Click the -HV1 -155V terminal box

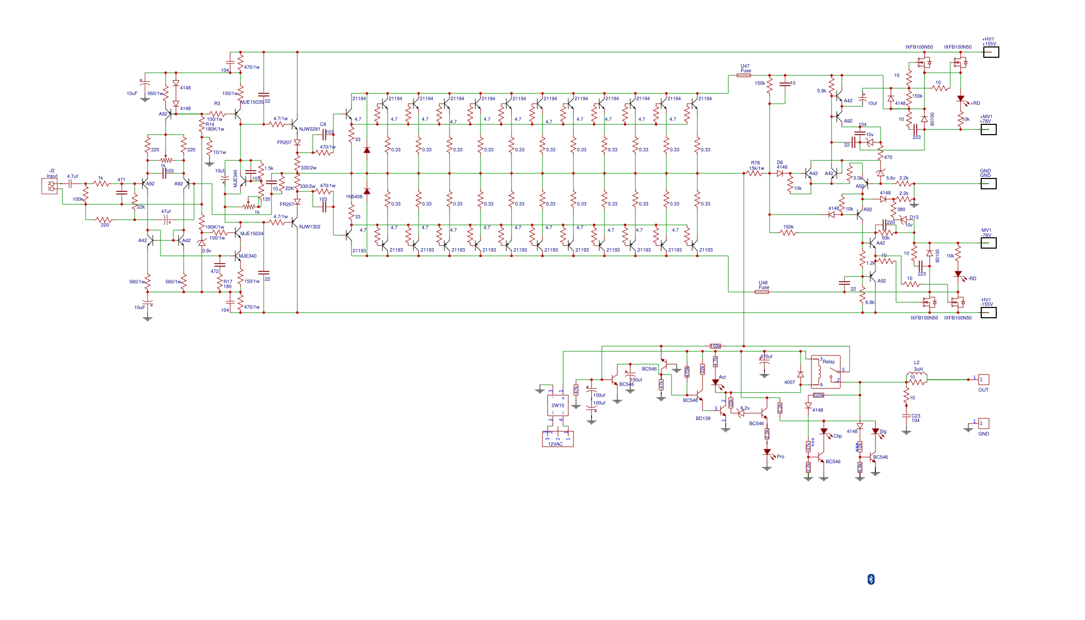point(988,313)
